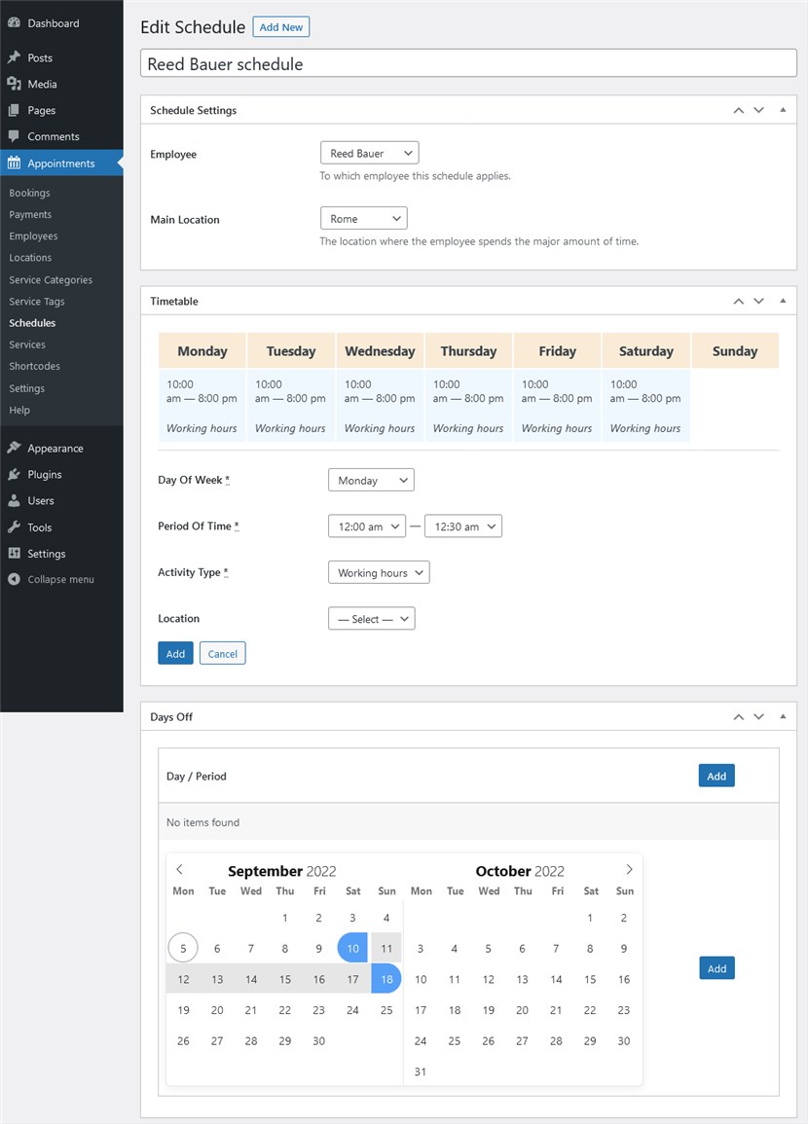808x1124 pixels.
Task: Open the Day Of Week dropdown
Action: 371,481
